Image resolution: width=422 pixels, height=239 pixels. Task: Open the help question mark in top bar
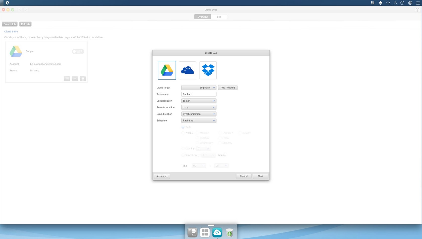[402, 3]
